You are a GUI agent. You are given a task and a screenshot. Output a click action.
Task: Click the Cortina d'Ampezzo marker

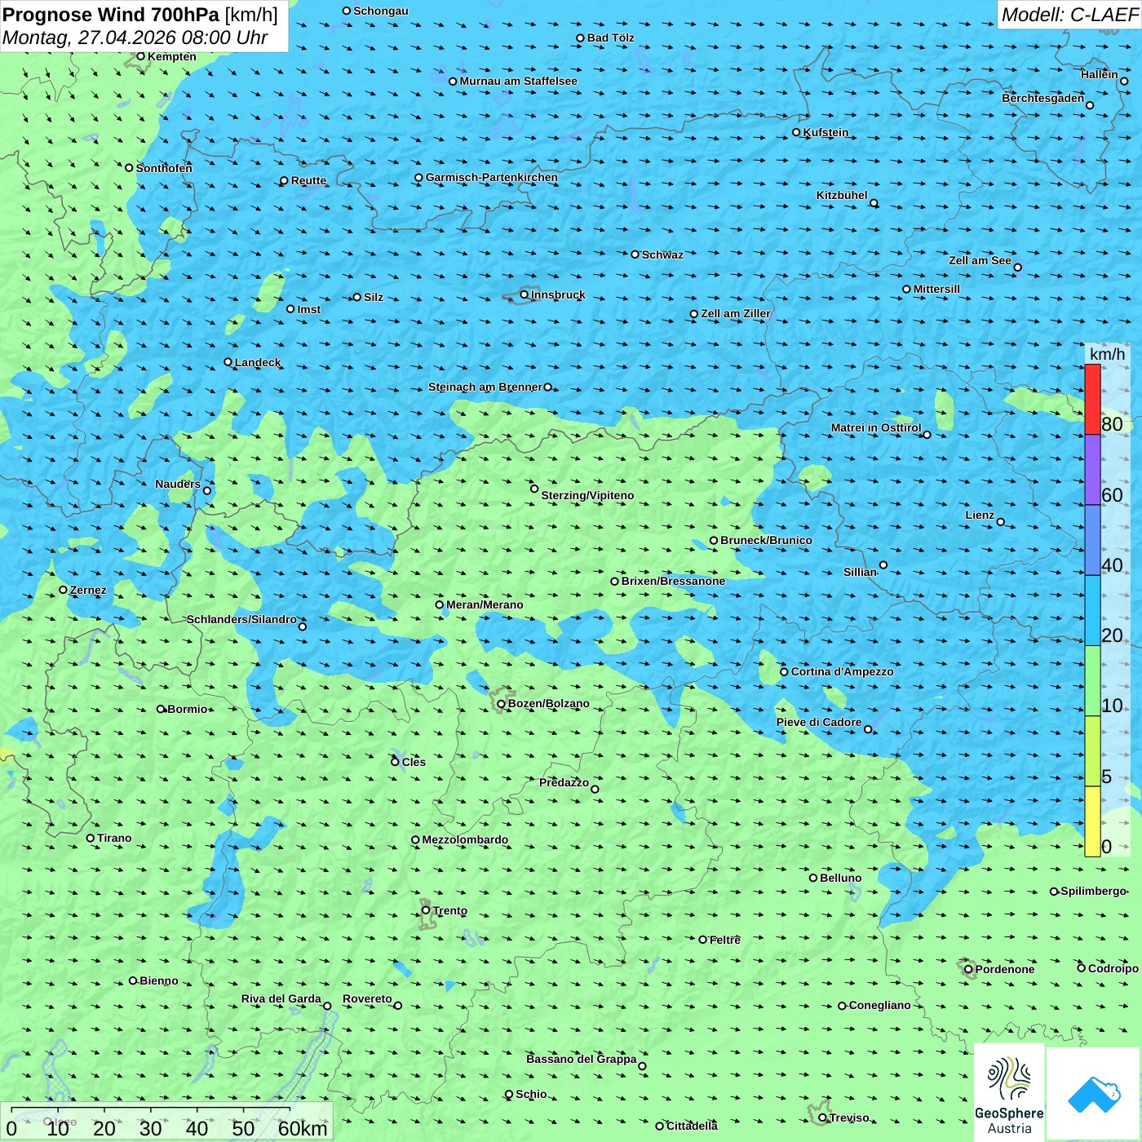coord(785,672)
